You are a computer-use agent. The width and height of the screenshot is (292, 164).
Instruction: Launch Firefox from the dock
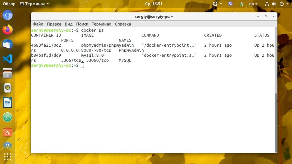coord(7,30)
